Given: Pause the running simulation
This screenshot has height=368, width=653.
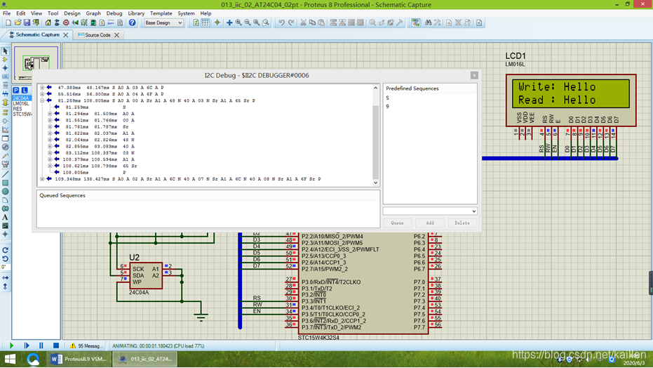Looking at the screenshot, I should (41, 346).
